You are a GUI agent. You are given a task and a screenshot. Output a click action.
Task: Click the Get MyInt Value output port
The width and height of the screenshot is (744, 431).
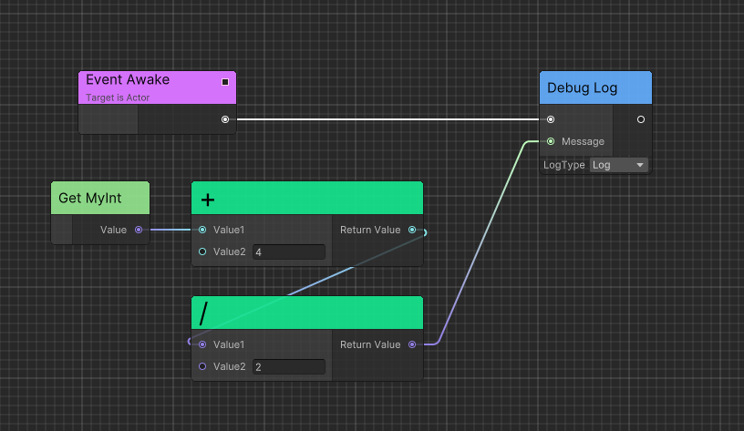pos(138,230)
